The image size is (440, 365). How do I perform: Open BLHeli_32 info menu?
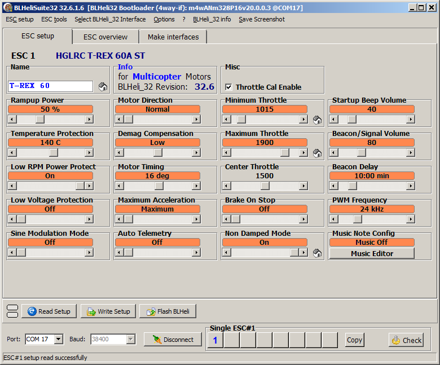[x=212, y=19]
